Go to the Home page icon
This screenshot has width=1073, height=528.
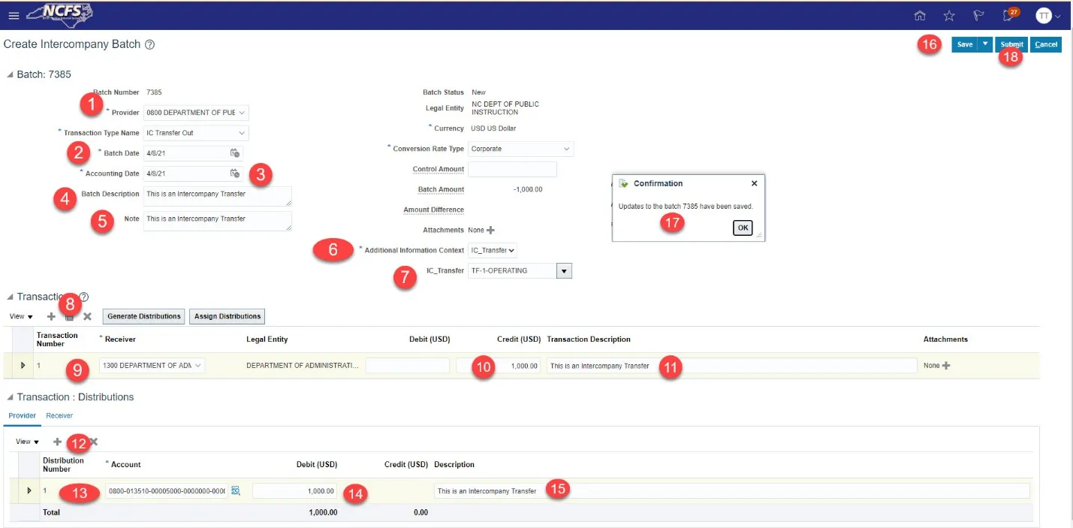pos(920,16)
